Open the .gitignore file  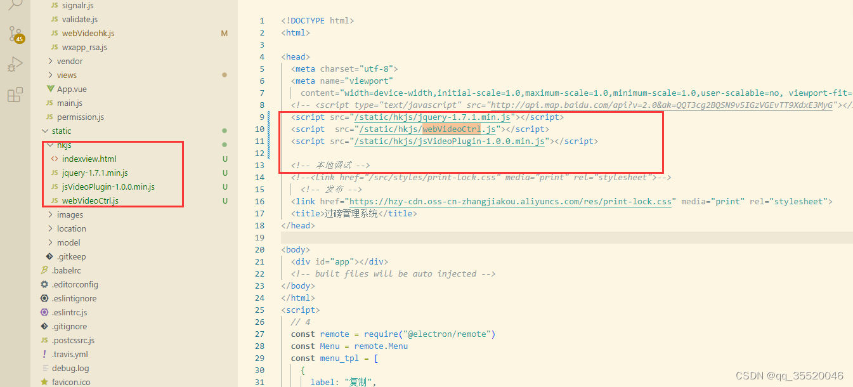click(x=70, y=326)
